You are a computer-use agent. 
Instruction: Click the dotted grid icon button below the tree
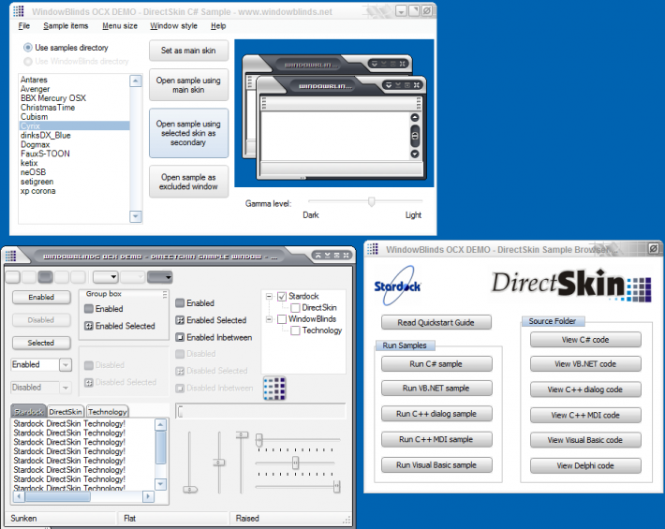pyautogui.click(x=274, y=389)
